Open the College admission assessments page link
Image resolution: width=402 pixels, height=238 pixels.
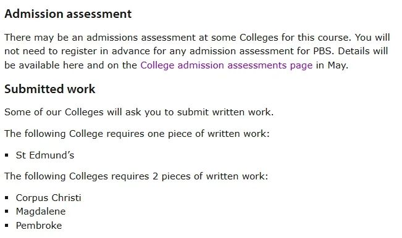[227, 65]
